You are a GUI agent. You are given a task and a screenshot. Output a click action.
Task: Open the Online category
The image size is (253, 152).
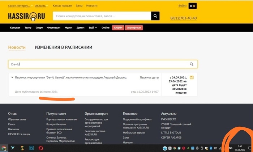pos(106,28)
